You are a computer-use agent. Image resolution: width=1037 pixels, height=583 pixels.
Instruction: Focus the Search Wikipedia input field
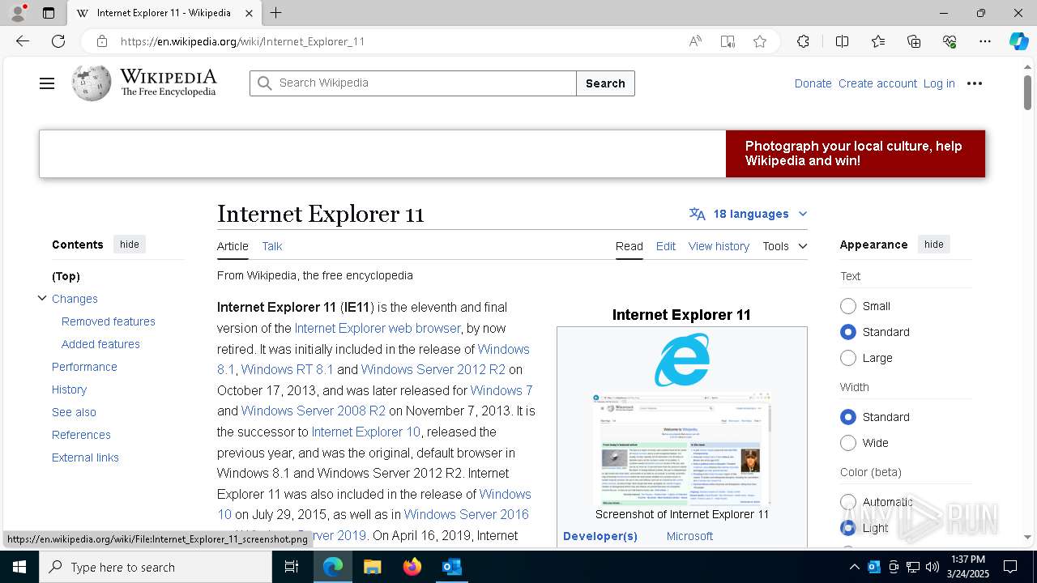(413, 83)
